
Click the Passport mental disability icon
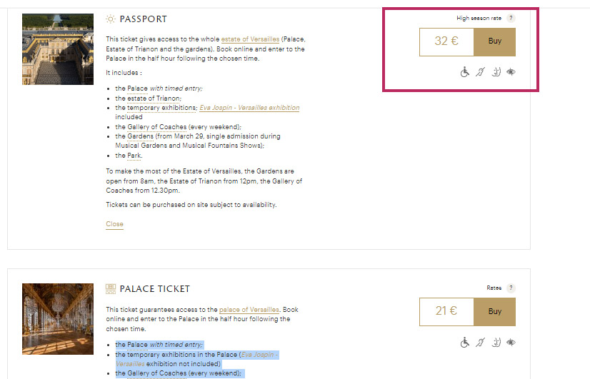[x=496, y=71]
